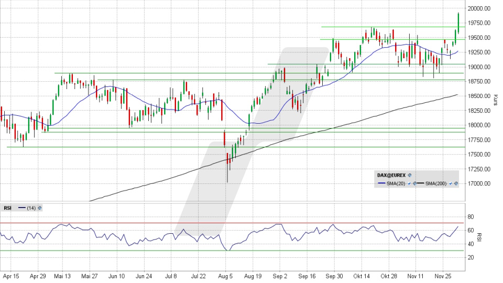Click the latest tall green candlestick
Image resolution: width=503 pixels, height=283 pixels.
tap(458, 23)
